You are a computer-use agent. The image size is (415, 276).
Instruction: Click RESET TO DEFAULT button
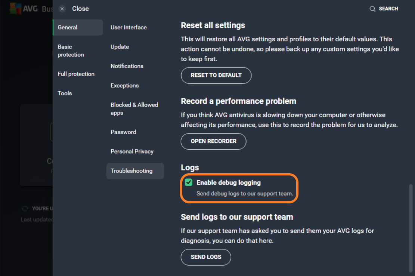[x=216, y=76]
